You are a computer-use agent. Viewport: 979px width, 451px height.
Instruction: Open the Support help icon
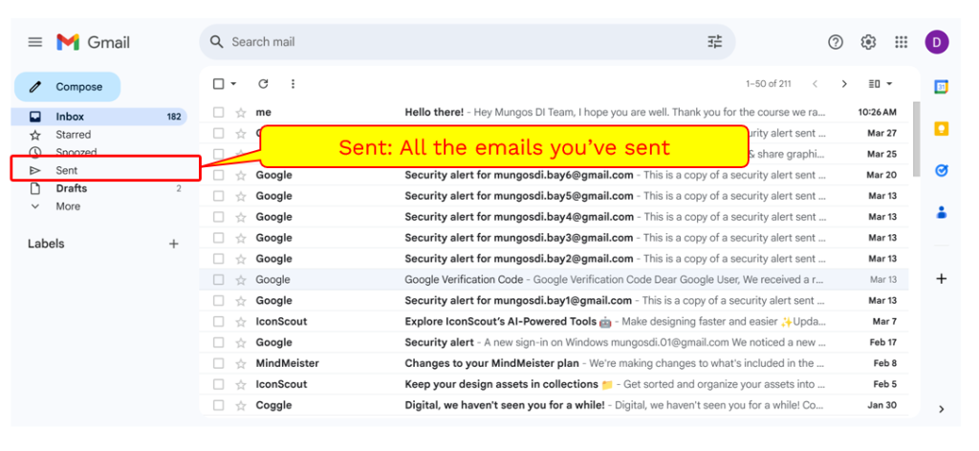click(836, 42)
